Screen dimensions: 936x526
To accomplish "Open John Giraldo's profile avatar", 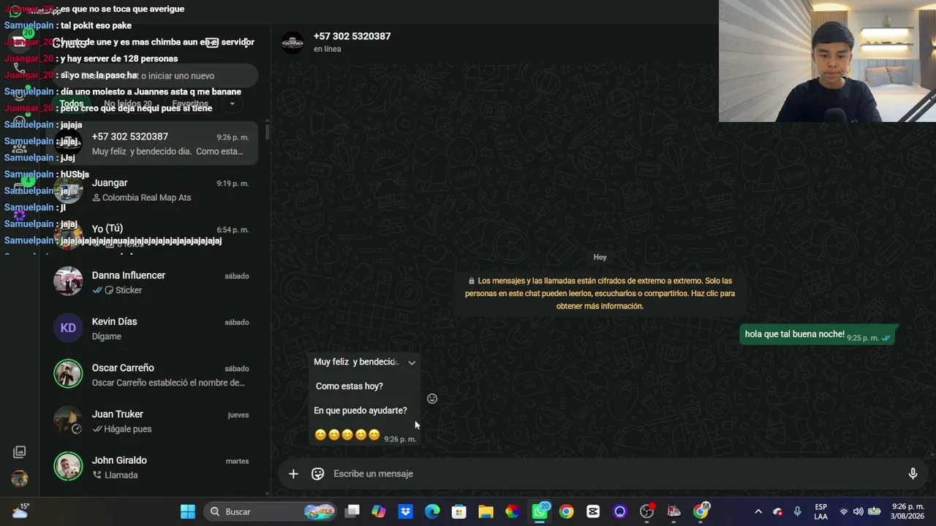I will [68, 467].
